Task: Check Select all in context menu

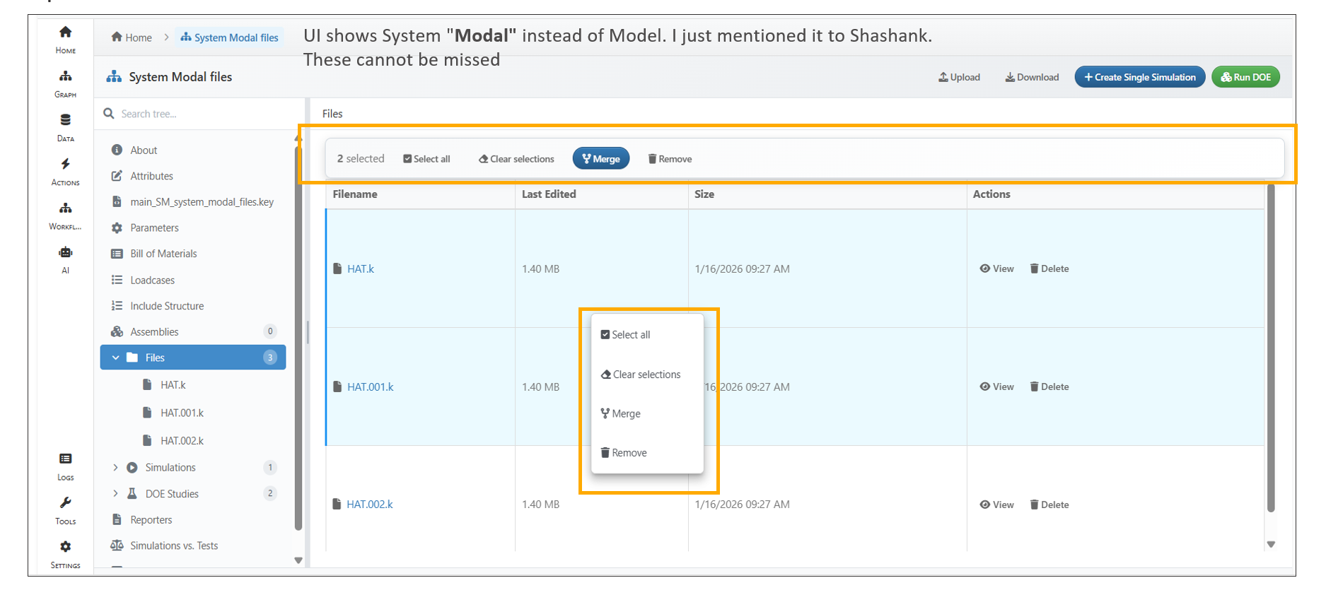Action: point(625,335)
